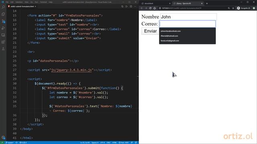Open the Explorer view in VS Code activity bar
The width and height of the screenshot is (257, 144).
[x=3, y=14]
